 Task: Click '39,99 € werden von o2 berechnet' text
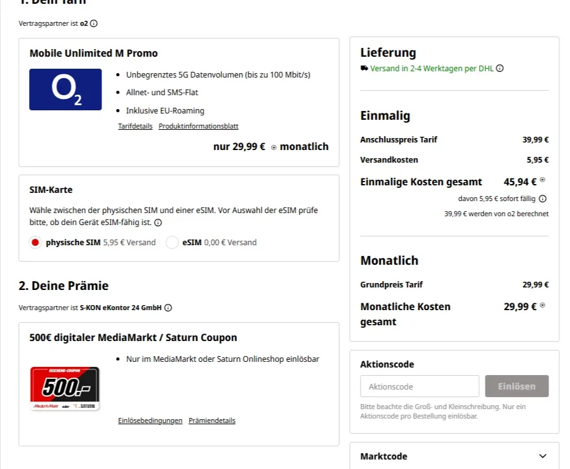click(x=496, y=214)
